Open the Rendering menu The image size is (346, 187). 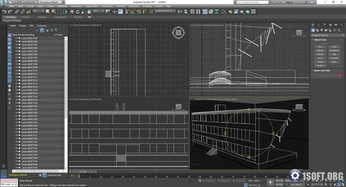click(x=107, y=6)
